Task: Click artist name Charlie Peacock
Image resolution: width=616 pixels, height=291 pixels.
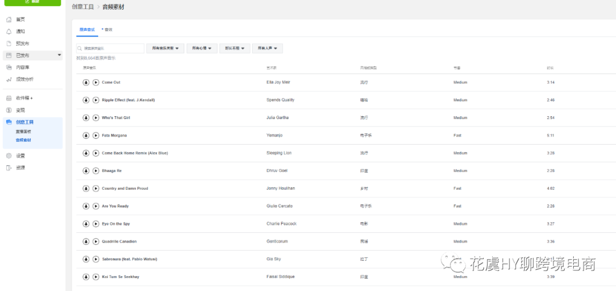Action: click(x=281, y=224)
